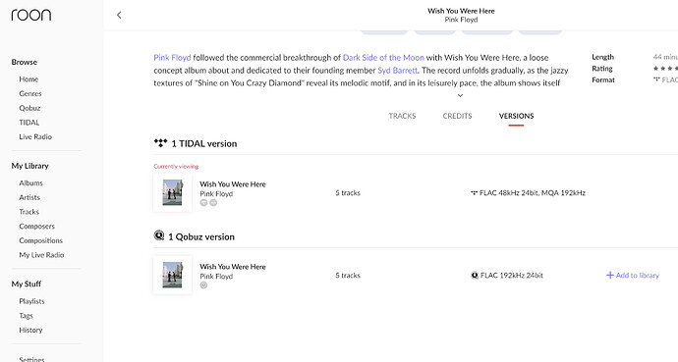
Task: Expand the album description with chevron
Action: tap(461, 96)
